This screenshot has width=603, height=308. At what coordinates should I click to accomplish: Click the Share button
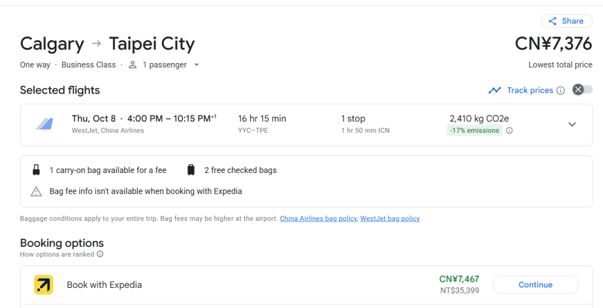(567, 21)
